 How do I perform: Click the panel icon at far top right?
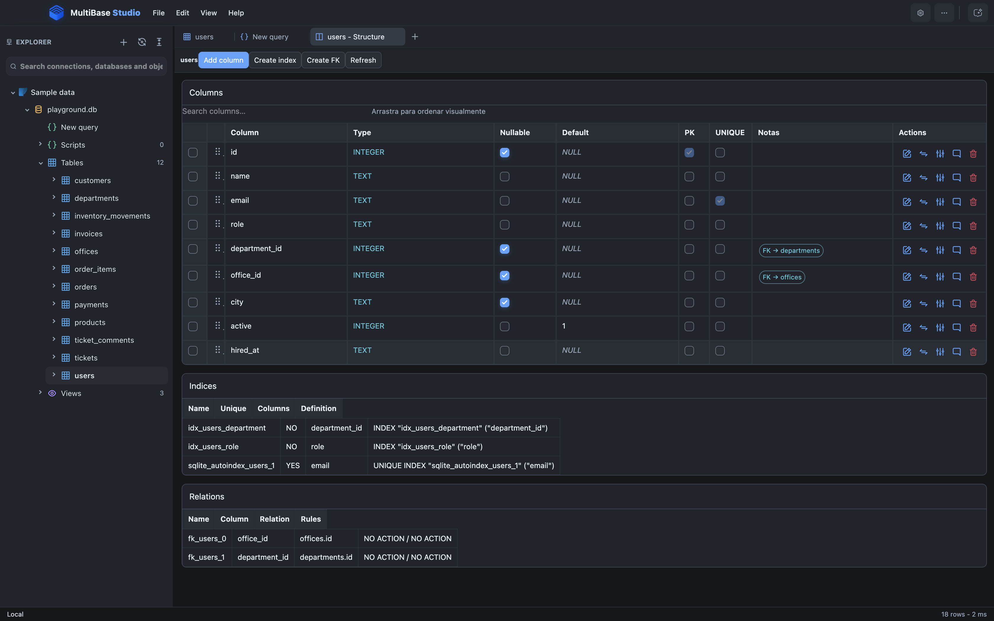[977, 13]
